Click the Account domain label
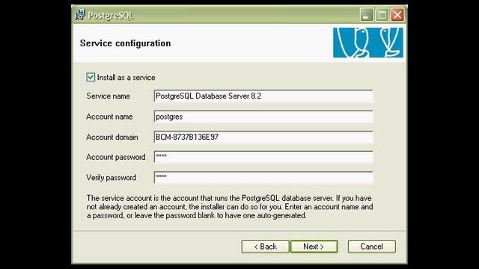 click(x=112, y=137)
